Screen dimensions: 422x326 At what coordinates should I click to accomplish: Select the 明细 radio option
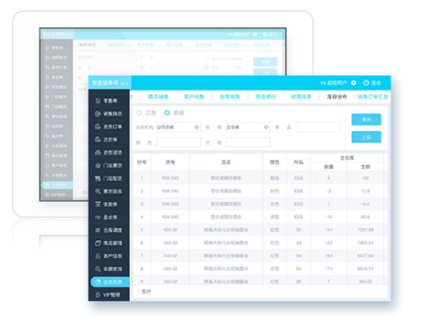167,112
